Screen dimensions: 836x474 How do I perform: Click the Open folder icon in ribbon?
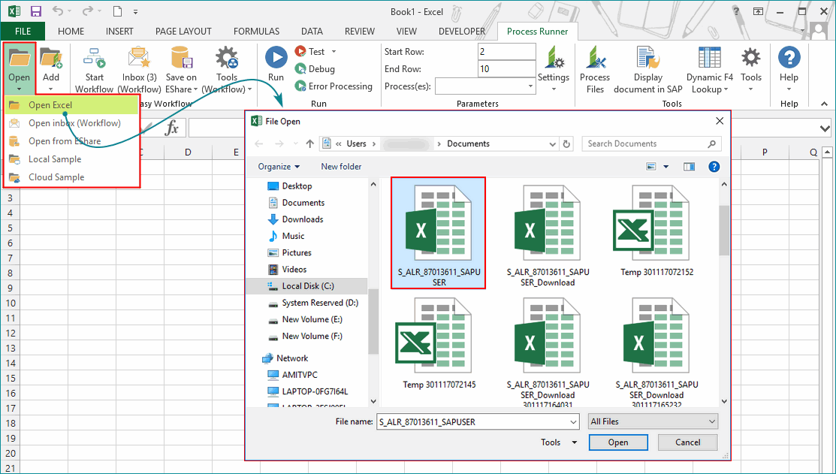(20, 58)
